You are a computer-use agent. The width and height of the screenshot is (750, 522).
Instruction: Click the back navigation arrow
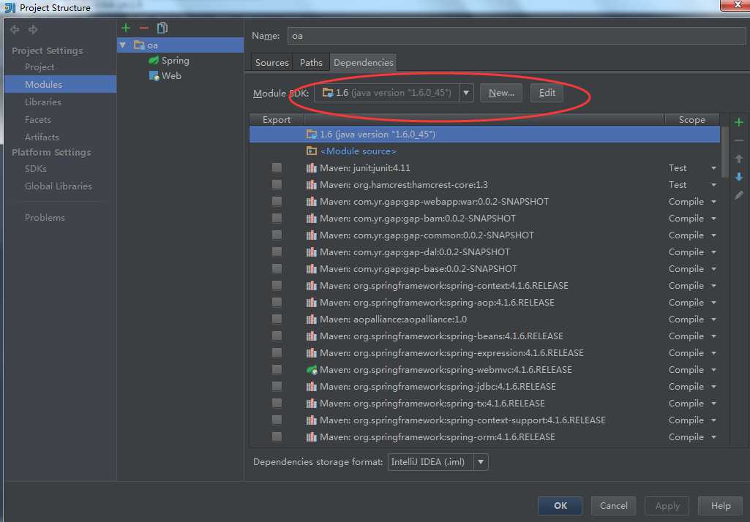point(15,30)
